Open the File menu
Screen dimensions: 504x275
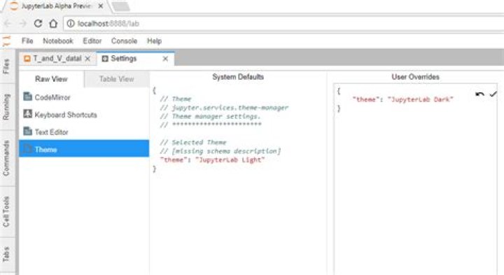coord(27,41)
